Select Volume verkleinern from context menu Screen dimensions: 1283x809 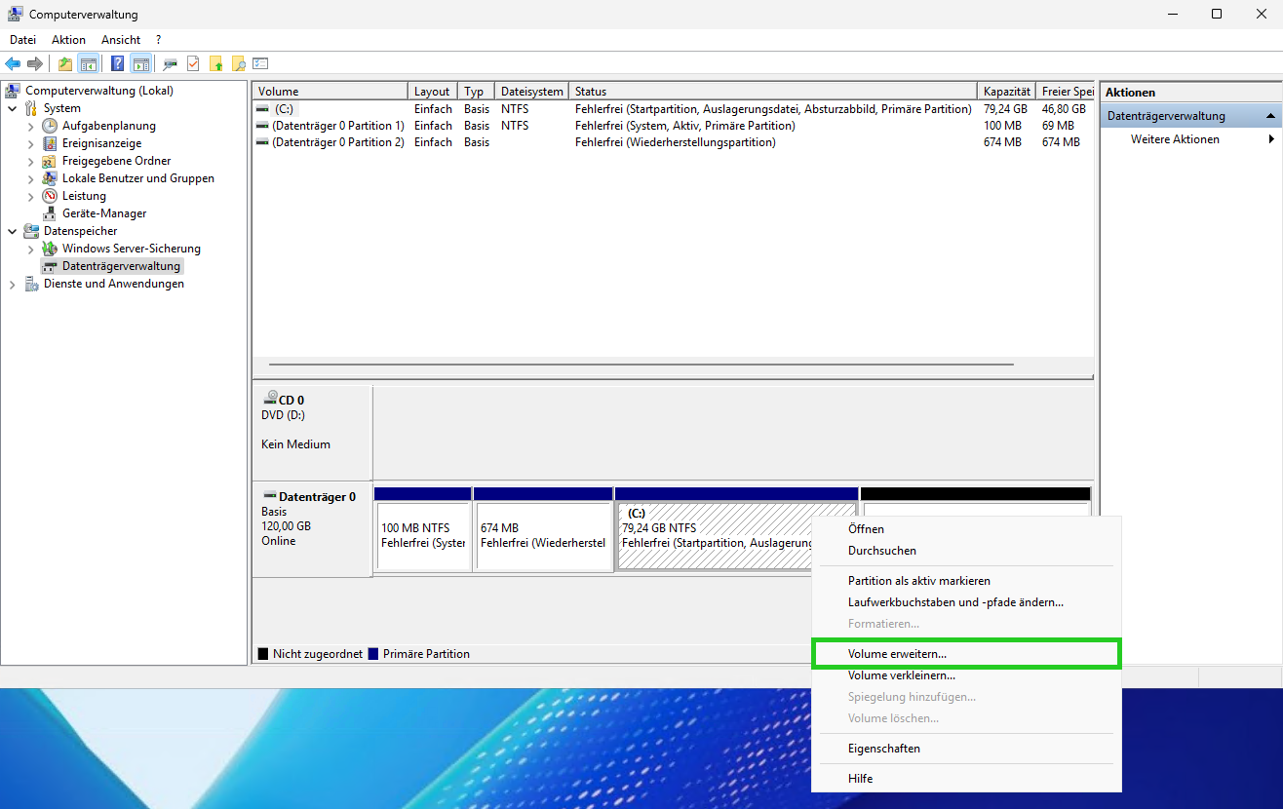click(x=901, y=674)
